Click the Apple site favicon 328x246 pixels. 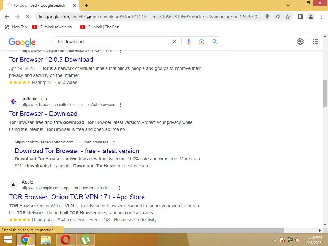coord(13,185)
